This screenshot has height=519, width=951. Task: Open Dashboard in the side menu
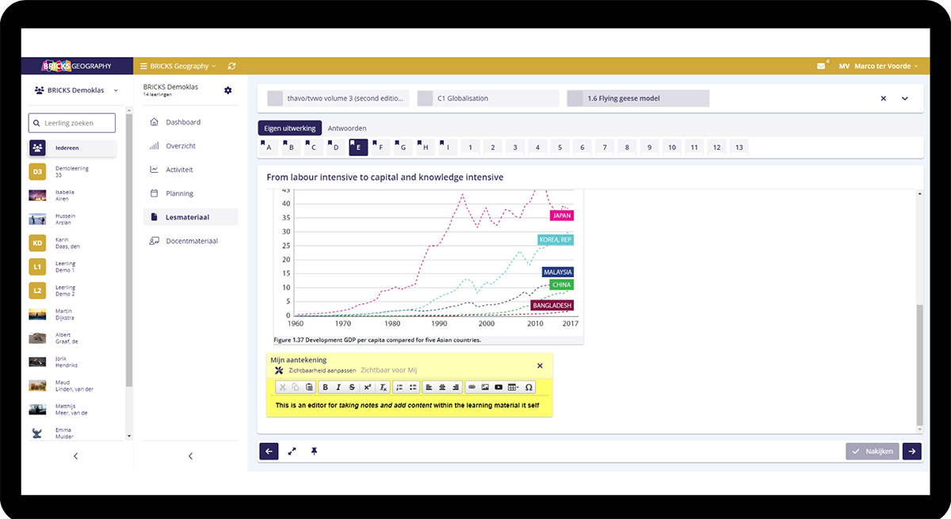tap(182, 122)
